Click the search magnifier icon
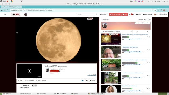The image size is (169, 95). [x=96, y=14]
